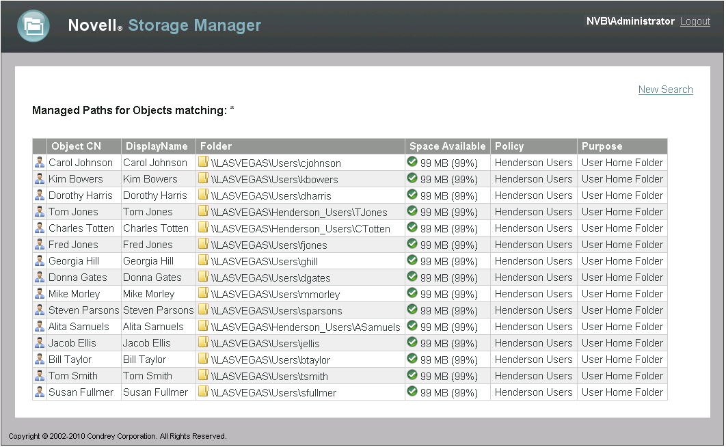Screen dimensions: 726x447
Task: Click the green check status for Georgia Hill
Action: coord(412,260)
